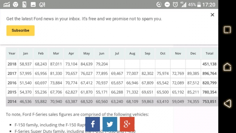Share the page on Facebook

point(92,124)
